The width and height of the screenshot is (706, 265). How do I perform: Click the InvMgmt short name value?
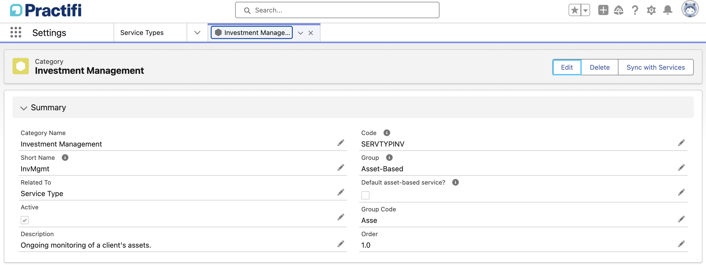click(35, 169)
